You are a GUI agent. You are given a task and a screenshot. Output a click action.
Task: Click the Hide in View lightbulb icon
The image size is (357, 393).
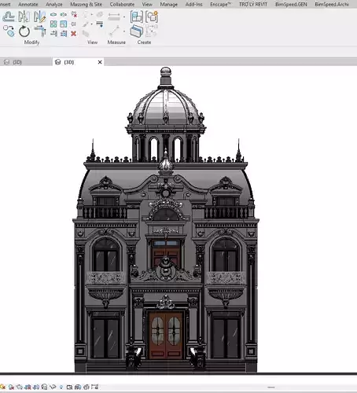point(85,14)
